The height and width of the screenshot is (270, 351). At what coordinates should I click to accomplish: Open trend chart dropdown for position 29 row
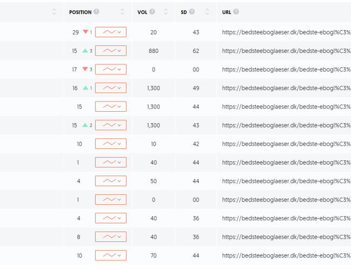[x=111, y=32]
